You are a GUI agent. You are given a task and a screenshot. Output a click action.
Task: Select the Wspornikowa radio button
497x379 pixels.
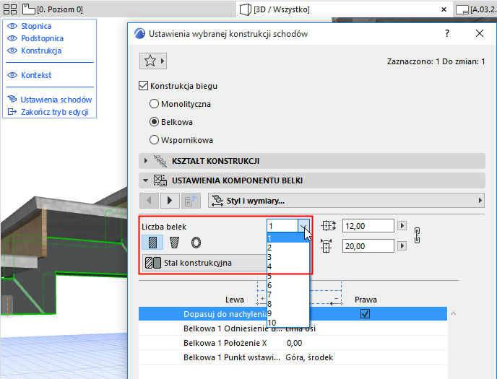pyautogui.click(x=154, y=140)
